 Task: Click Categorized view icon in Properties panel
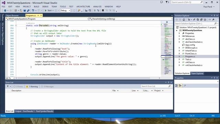pos(176,86)
